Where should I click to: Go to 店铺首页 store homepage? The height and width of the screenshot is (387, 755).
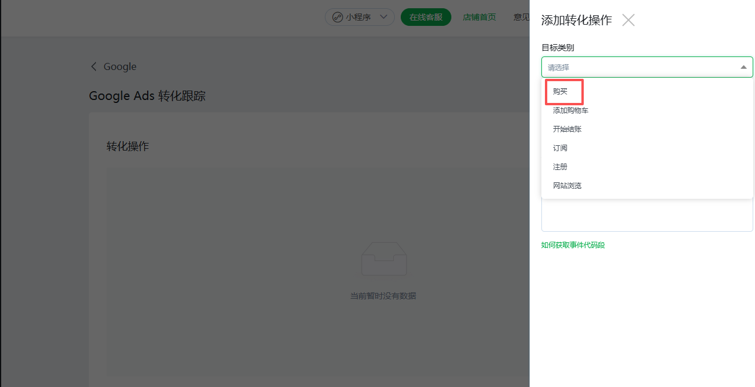pos(479,17)
